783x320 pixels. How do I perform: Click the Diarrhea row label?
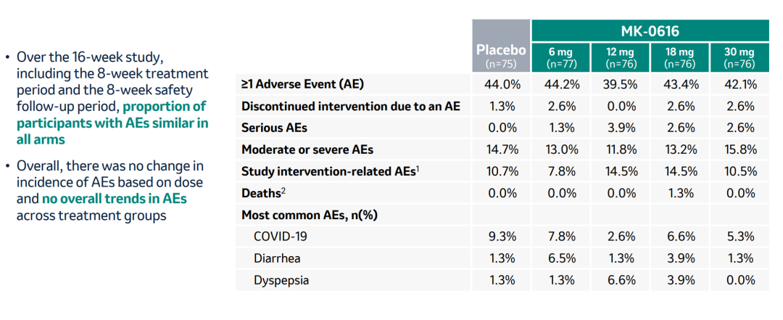pos(278,258)
